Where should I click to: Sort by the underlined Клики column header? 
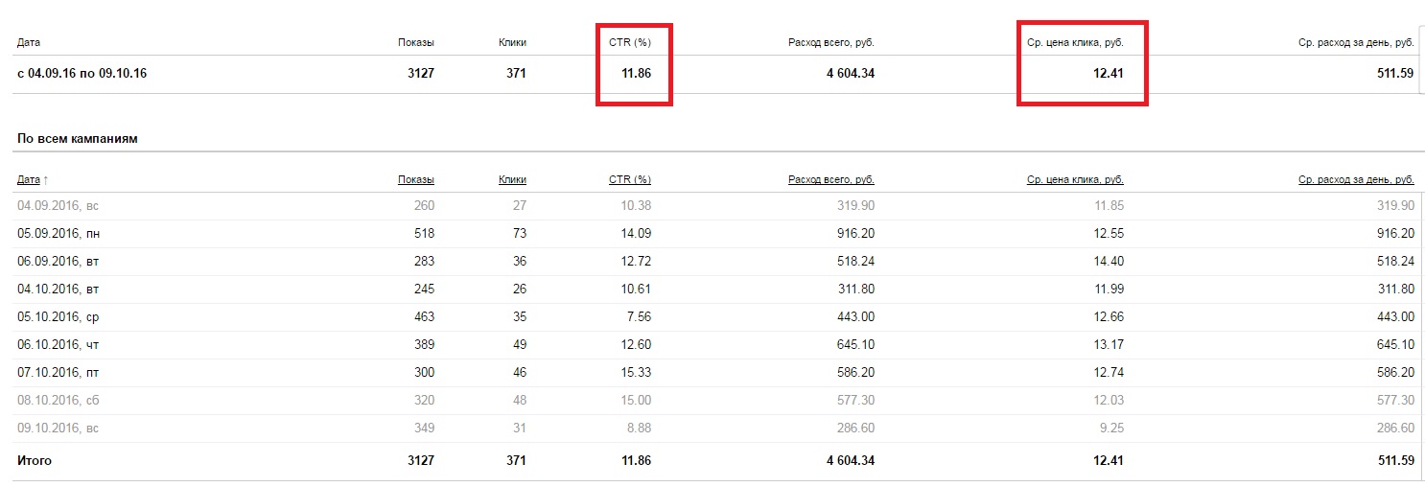coord(512,179)
